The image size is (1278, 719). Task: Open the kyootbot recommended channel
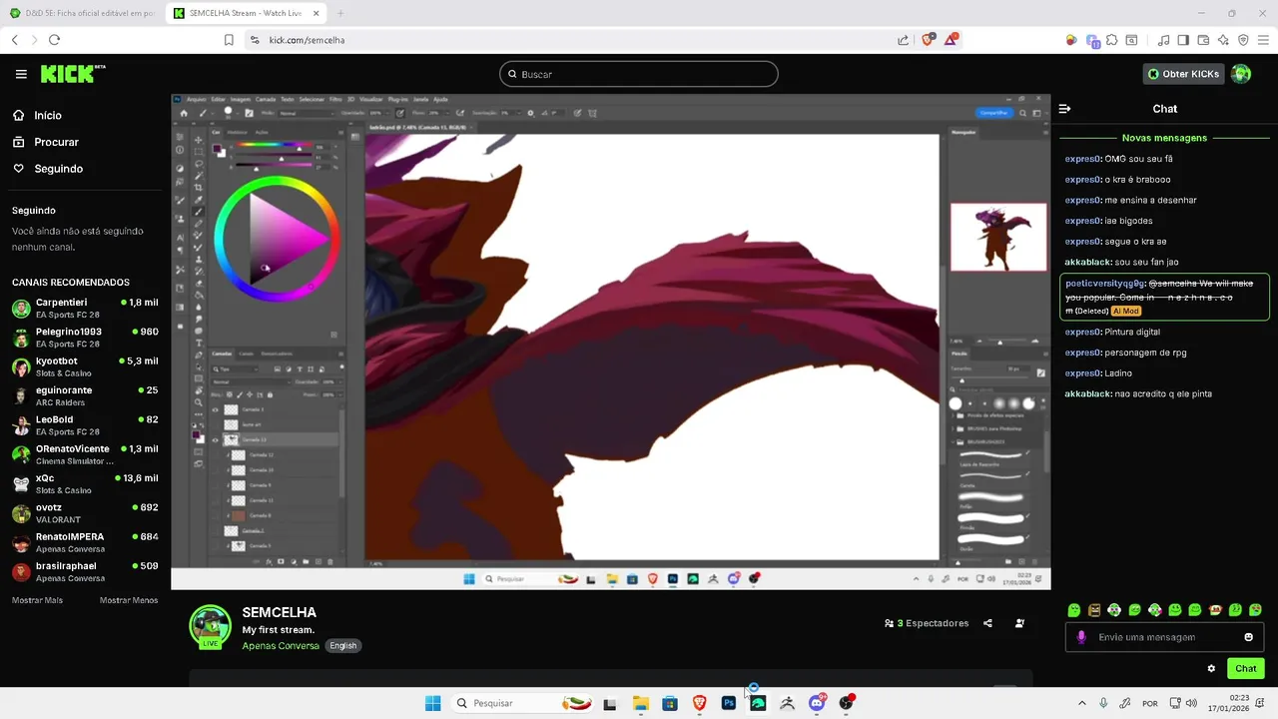85,366
